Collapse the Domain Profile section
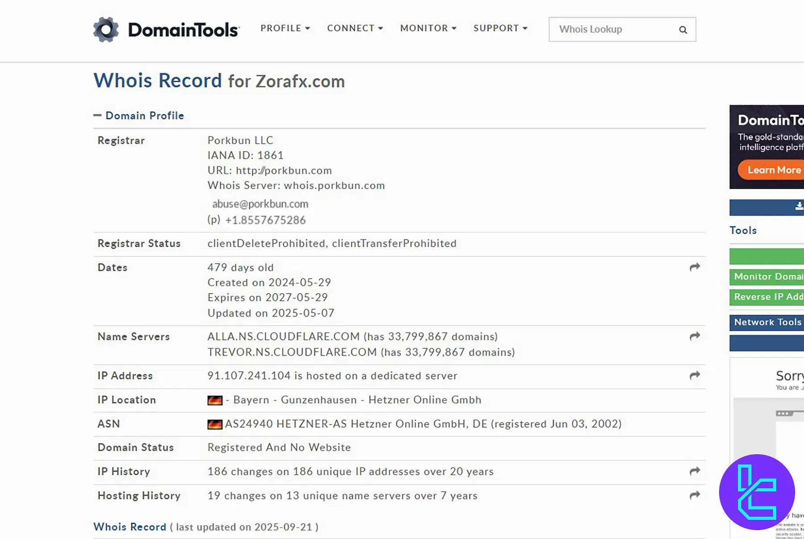Image resolution: width=804 pixels, height=539 pixels. click(97, 115)
